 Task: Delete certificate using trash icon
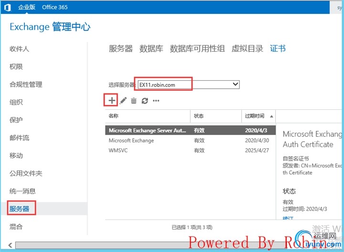tap(134, 101)
